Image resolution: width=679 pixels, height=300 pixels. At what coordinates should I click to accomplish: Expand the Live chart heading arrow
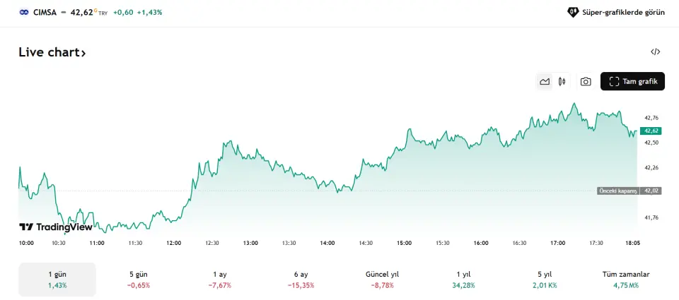[x=83, y=53]
